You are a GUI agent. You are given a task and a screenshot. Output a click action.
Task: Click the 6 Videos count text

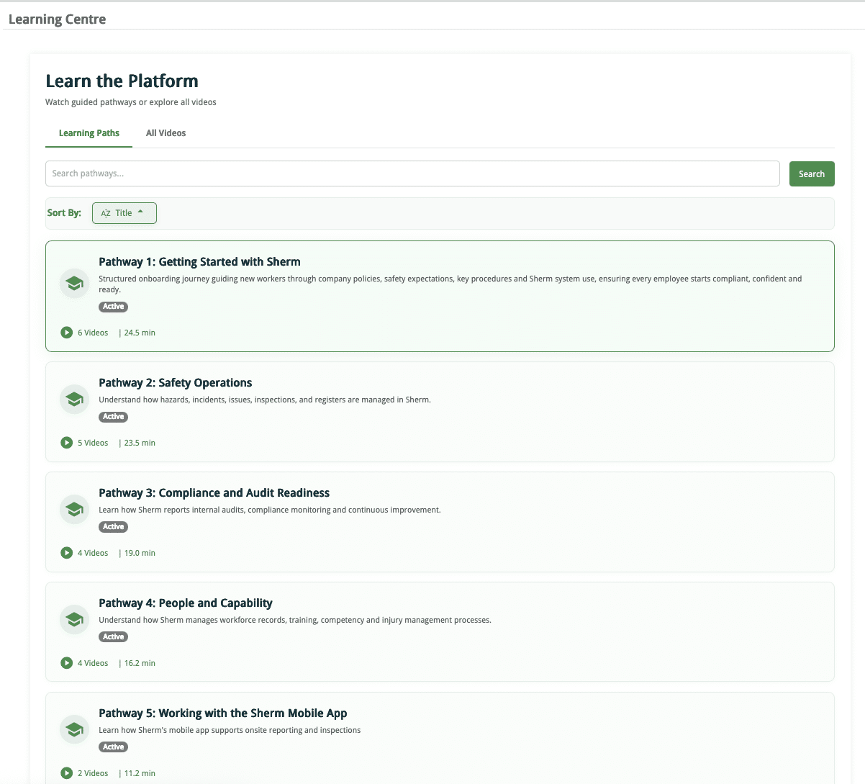pyautogui.click(x=93, y=333)
